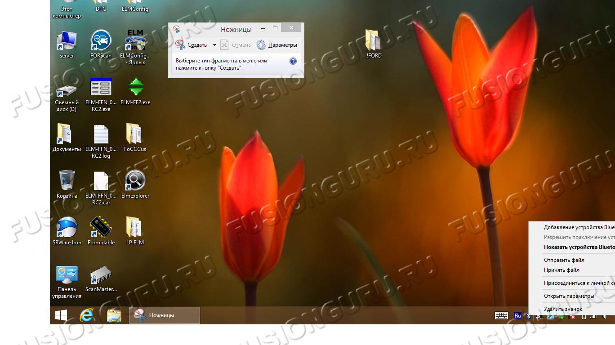
Task: Select the DTC folder on desktop
Action: pos(101,6)
